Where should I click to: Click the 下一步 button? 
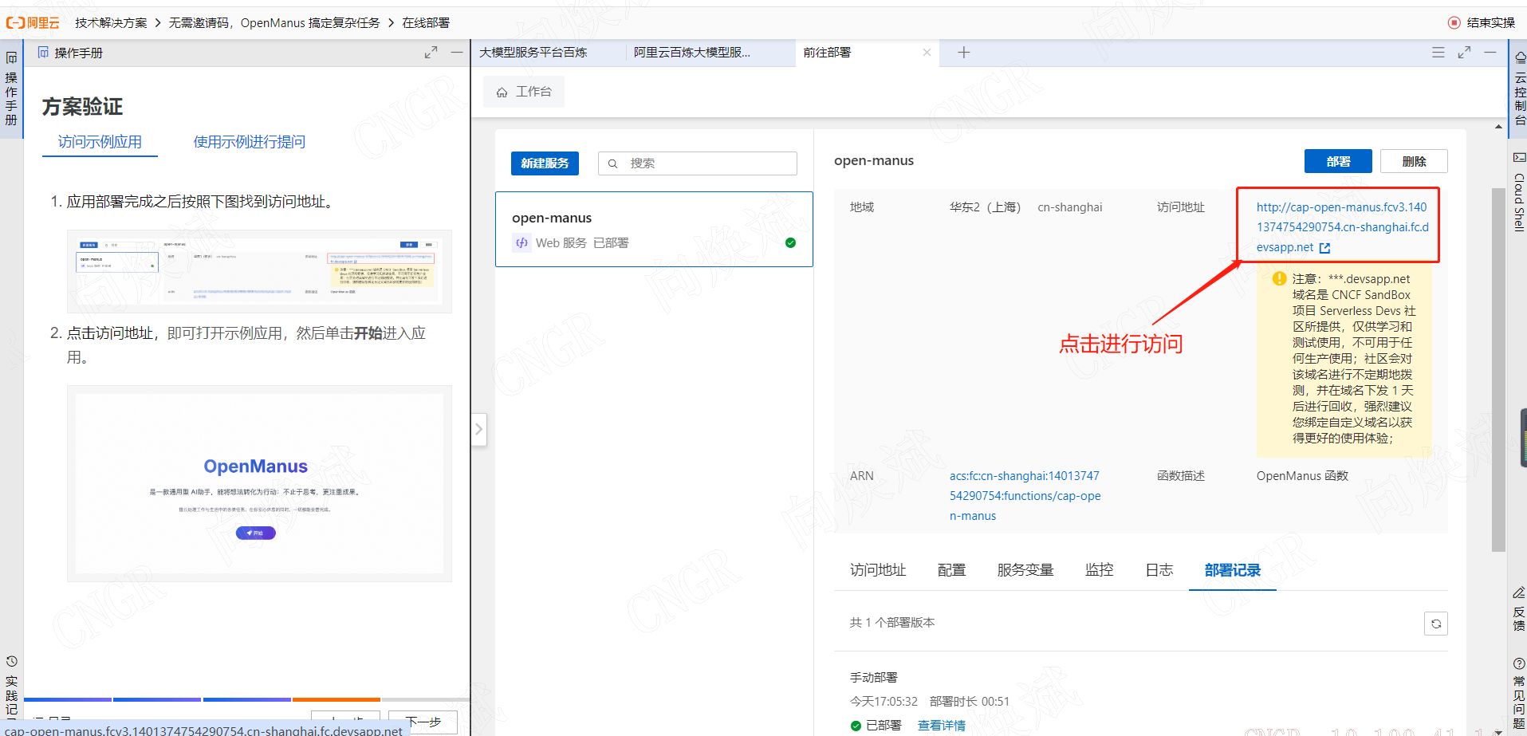point(423,722)
